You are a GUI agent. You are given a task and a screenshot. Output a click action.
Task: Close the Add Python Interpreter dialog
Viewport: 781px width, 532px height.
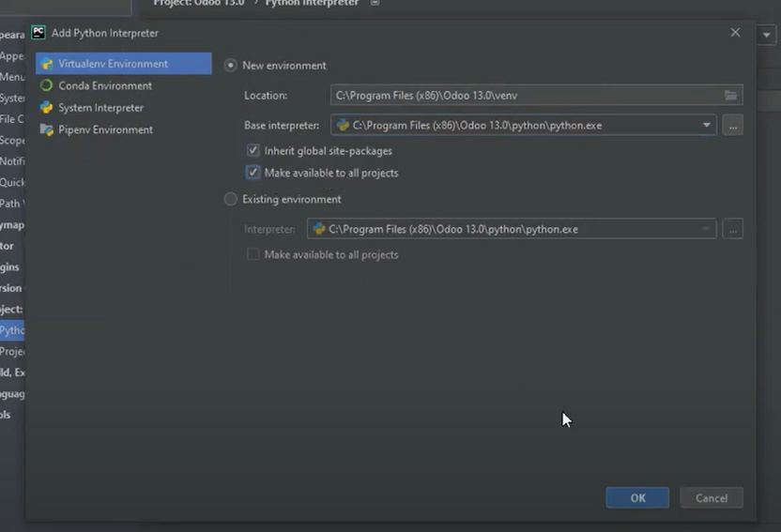click(735, 33)
